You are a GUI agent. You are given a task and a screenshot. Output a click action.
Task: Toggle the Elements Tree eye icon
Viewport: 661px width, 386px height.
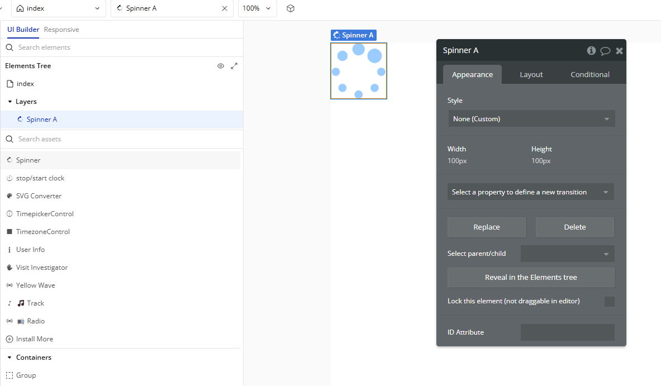pos(221,66)
